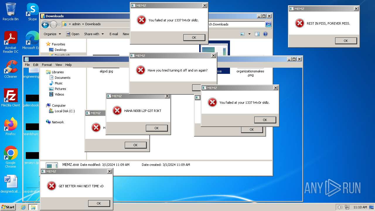375x211 pixels.
Task: Open the recent pages dropdown beside navigation arrows
Action: [59, 24]
